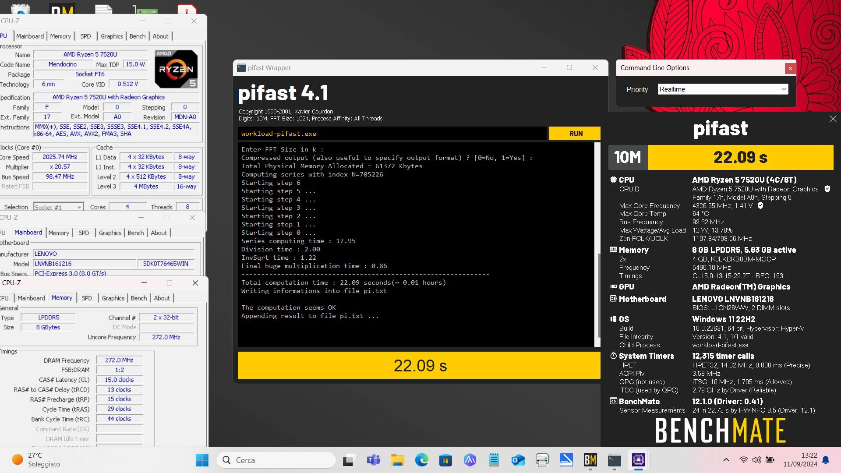Viewport: 841px width, 473px height.
Task: Switch to the console window taskbar icon
Action: click(x=614, y=460)
